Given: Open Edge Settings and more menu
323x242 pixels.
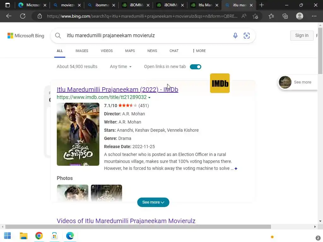Looking at the screenshot, I should pyautogui.click(x=314, y=16).
